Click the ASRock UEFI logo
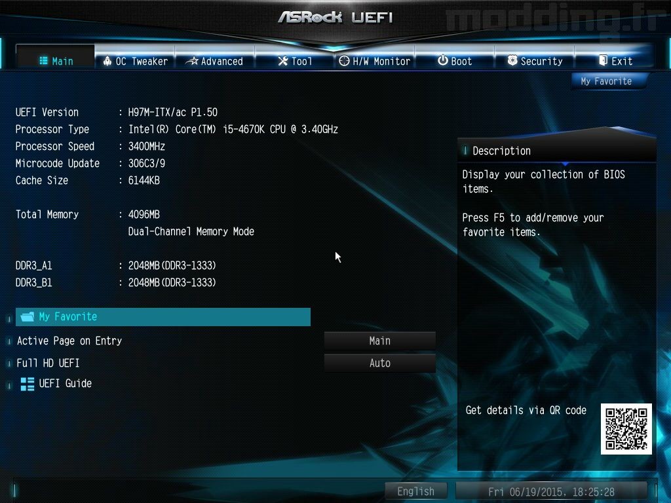Image resolution: width=671 pixels, height=503 pixels. pos(335,17)
